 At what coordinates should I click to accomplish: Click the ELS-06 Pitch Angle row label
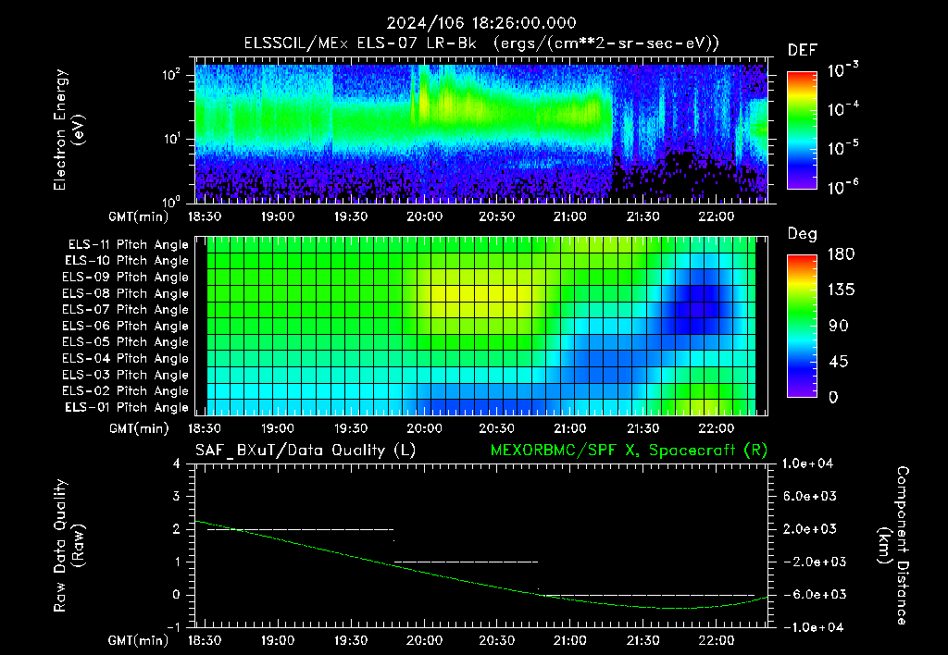coord(126,326)
